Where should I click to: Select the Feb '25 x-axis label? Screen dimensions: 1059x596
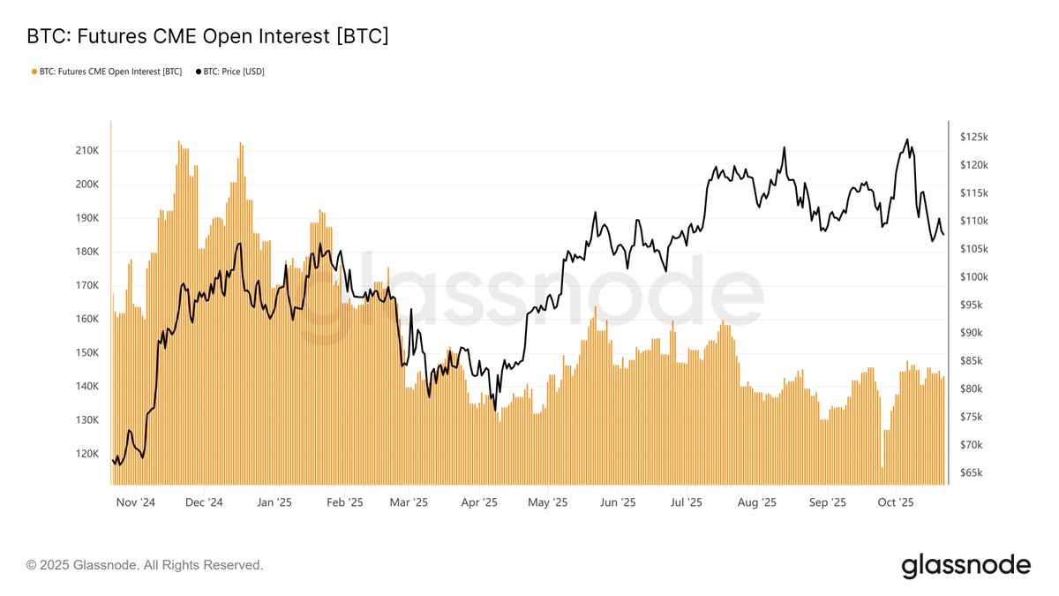(x=344, y=502)
